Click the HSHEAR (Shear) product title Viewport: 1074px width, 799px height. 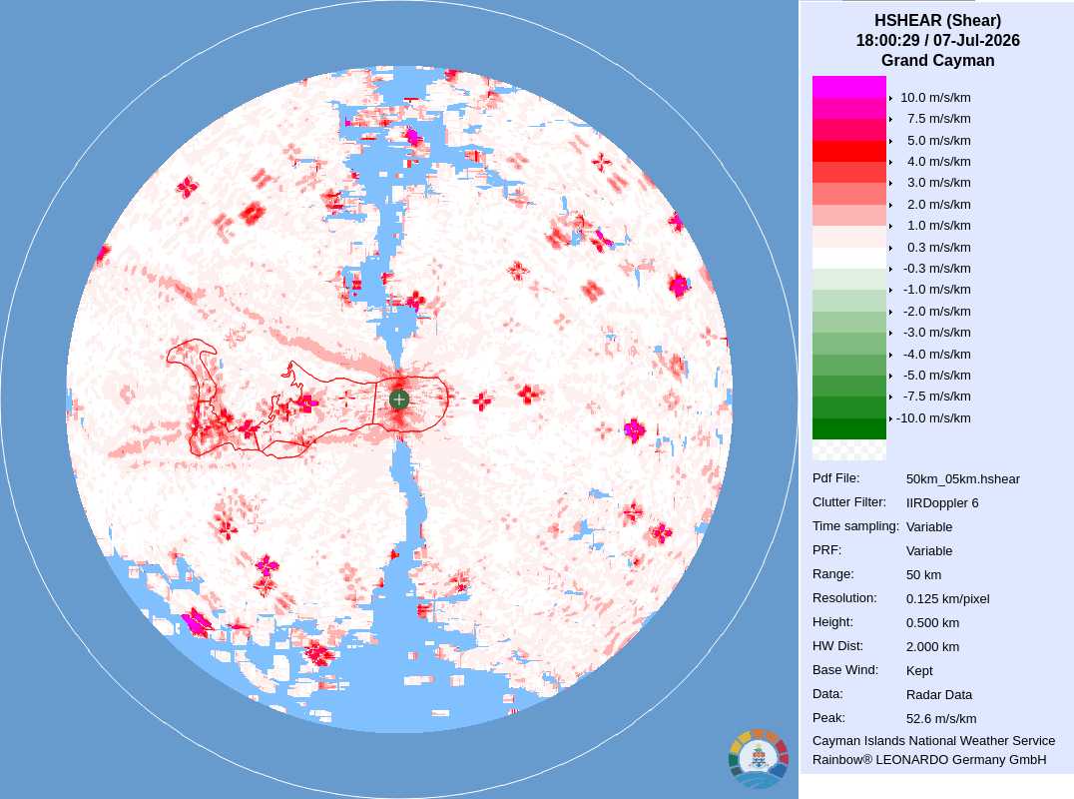click(937, 21)
